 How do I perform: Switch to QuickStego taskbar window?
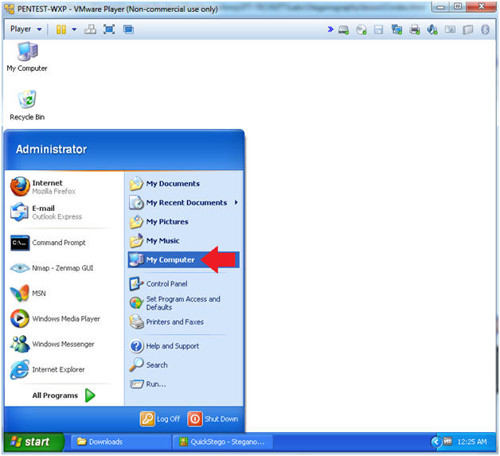223,442
